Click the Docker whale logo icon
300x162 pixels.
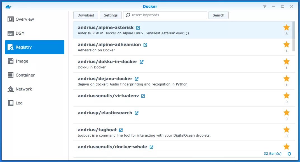(x=8, y=7)
